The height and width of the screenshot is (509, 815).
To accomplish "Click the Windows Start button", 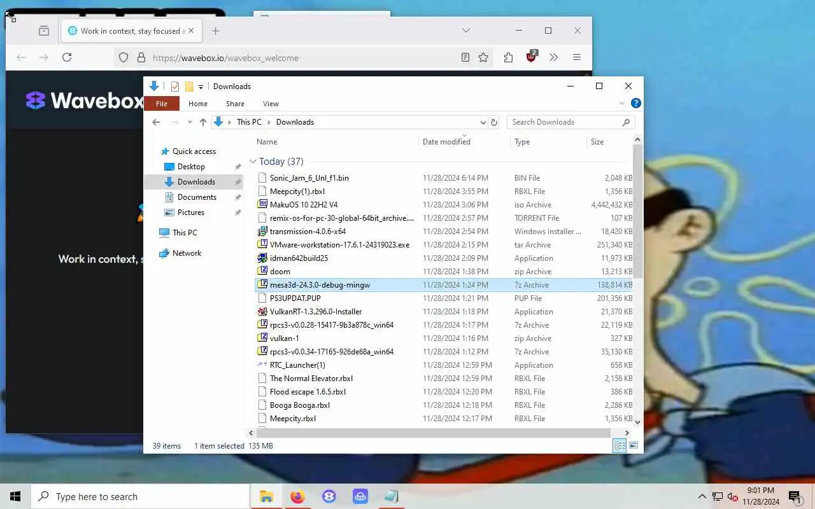I will (15, 496).
